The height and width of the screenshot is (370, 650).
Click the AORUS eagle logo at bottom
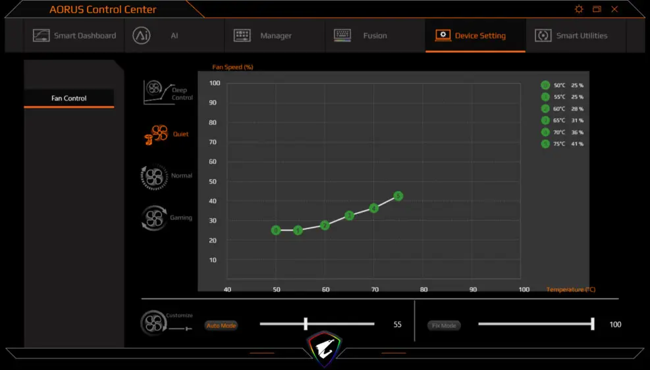(325, 349)
